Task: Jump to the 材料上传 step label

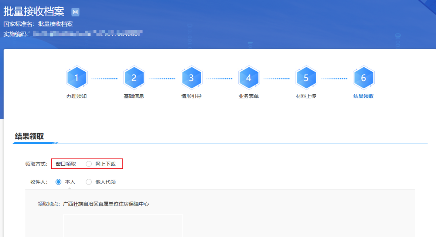Action: (x=306, y=96)
